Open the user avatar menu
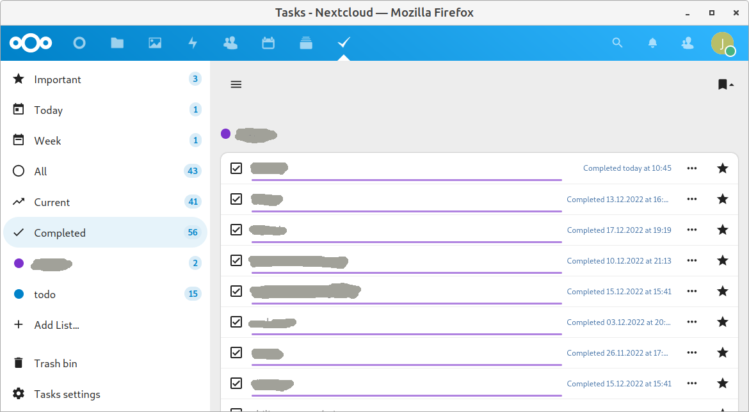This screenshot has width=749, height=412. [723, 43]
